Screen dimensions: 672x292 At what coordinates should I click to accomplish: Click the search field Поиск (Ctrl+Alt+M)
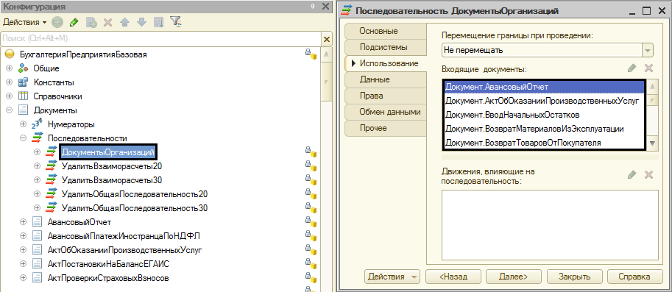click(x=161, y=38)
